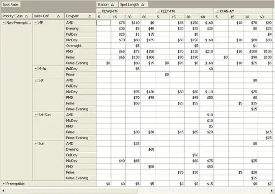Viewport: 275px width, 194px height.
Task: Collapse the Sun week definition group
Action: [x=36, y=144]
